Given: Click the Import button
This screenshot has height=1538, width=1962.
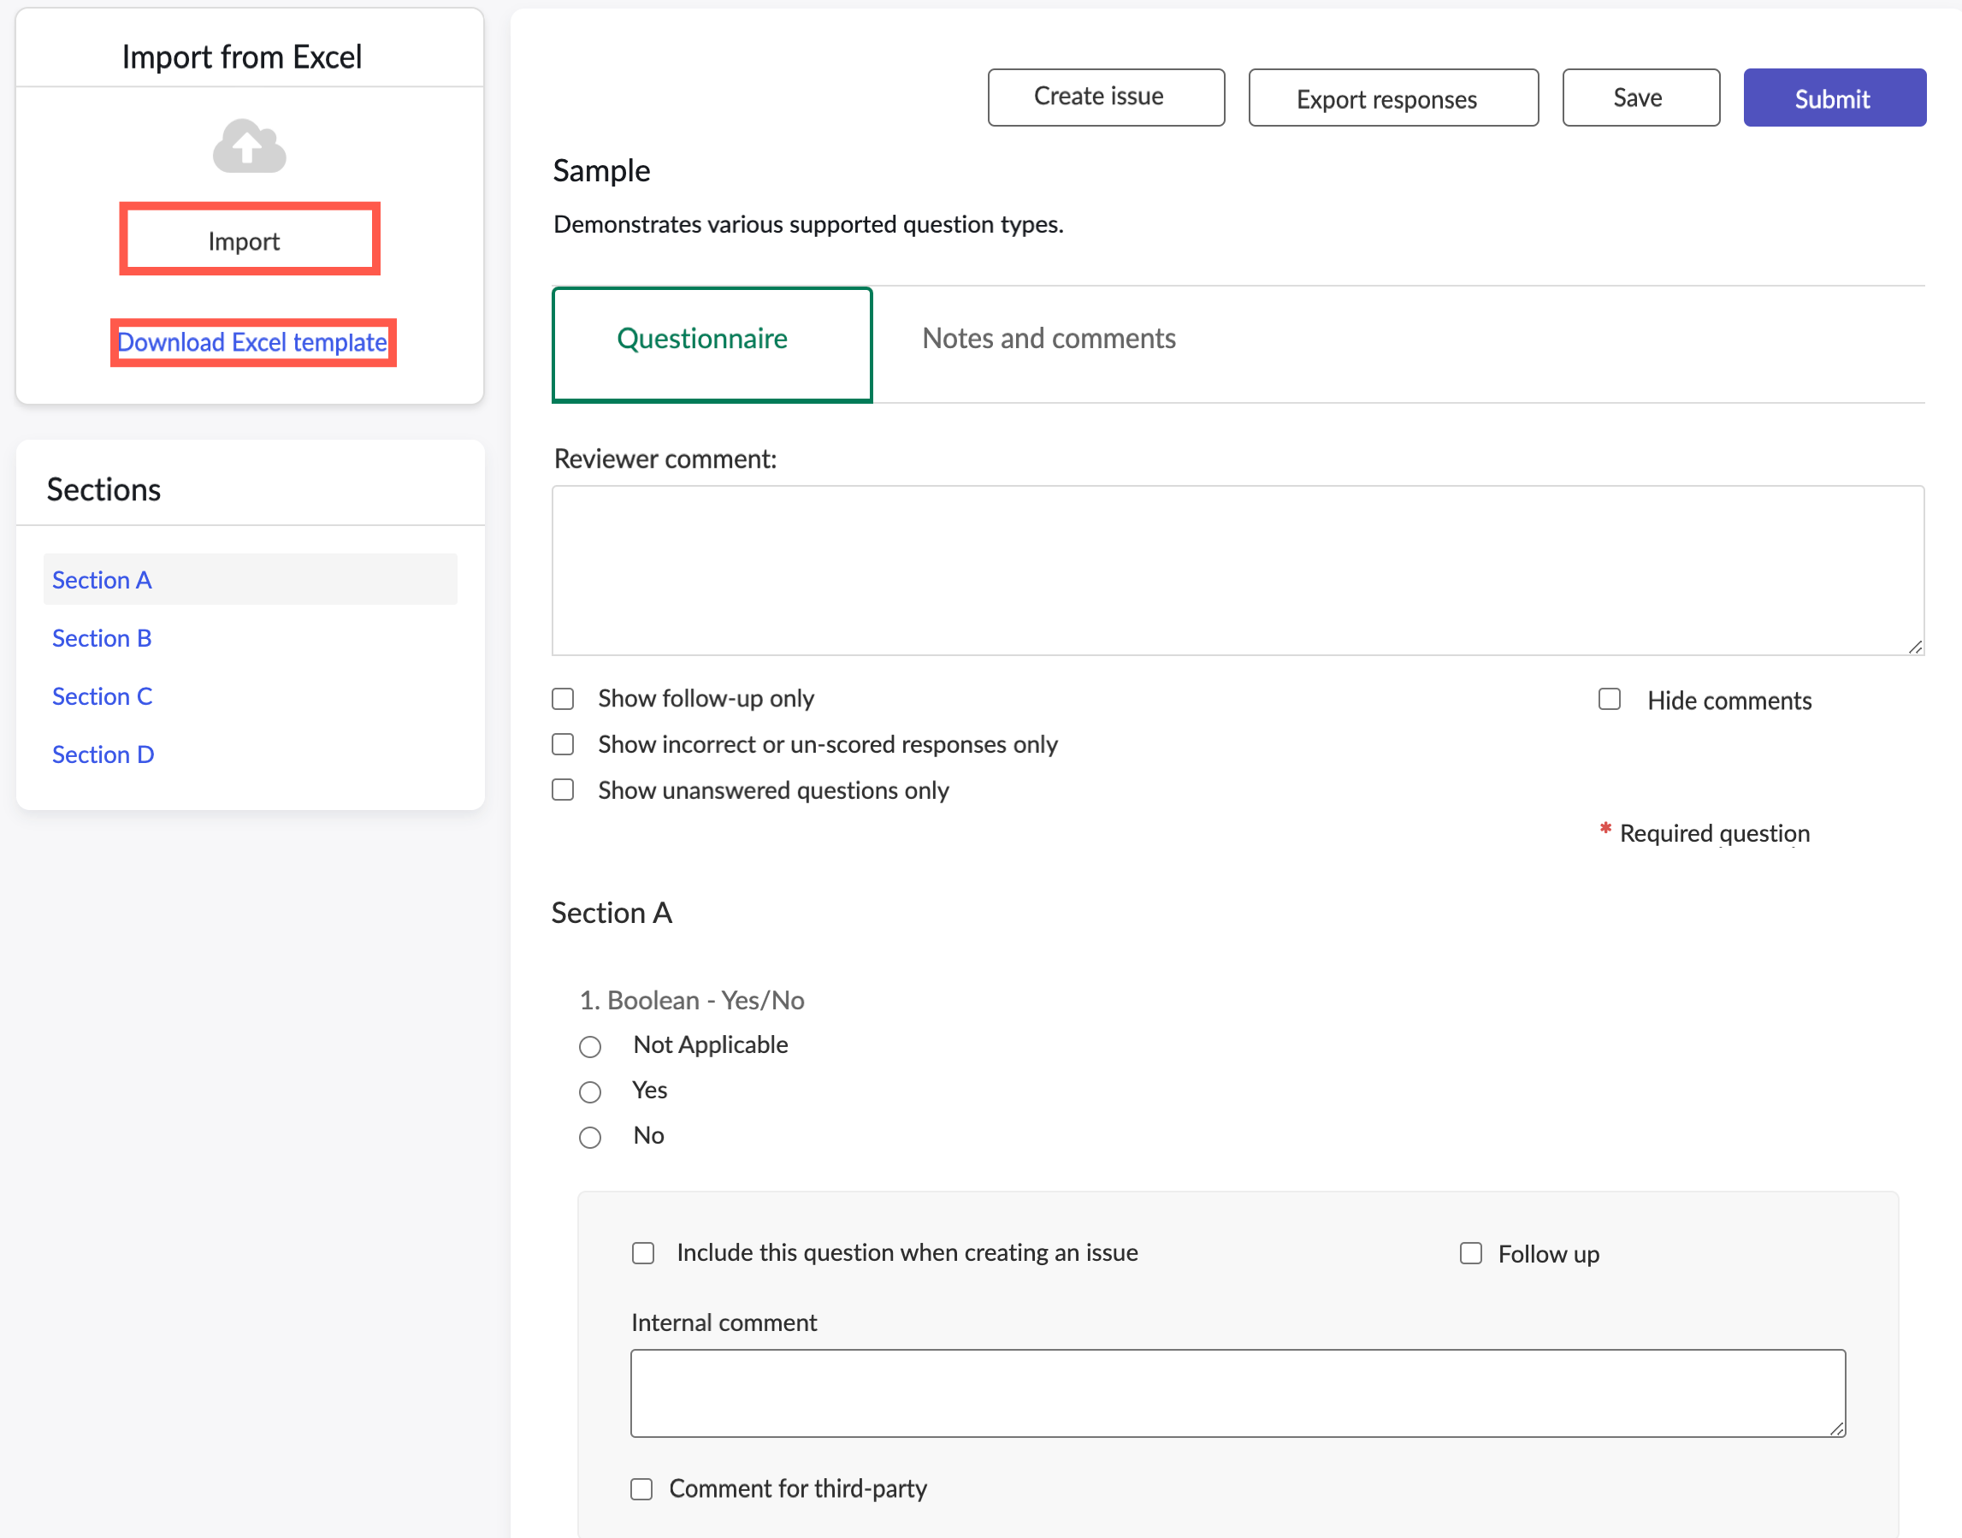Looking at the screenshot, I should click(250, 240).
